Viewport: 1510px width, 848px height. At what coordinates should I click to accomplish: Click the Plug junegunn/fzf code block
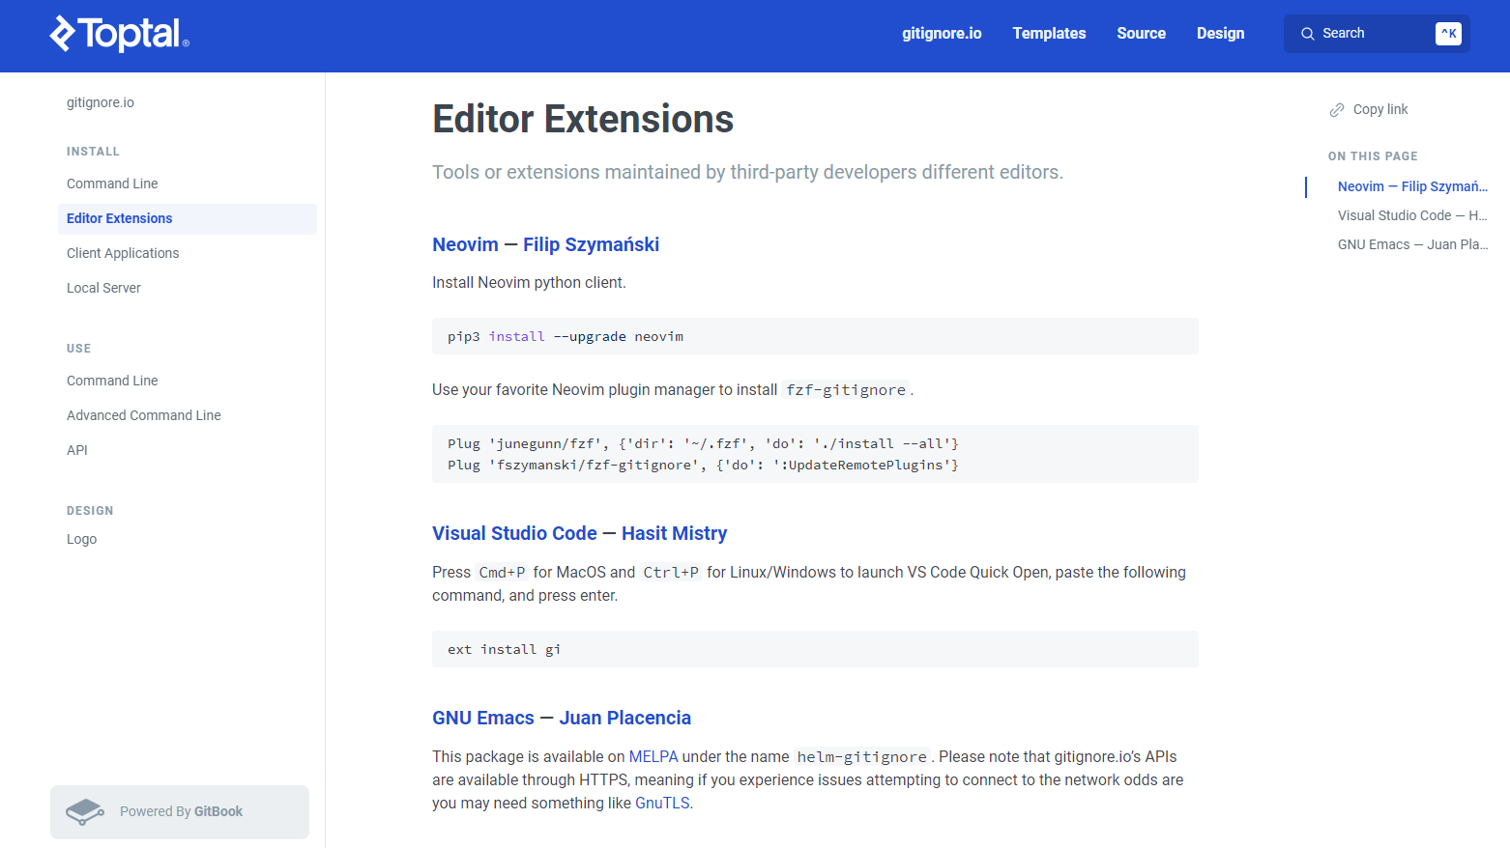tap(815, 454)
